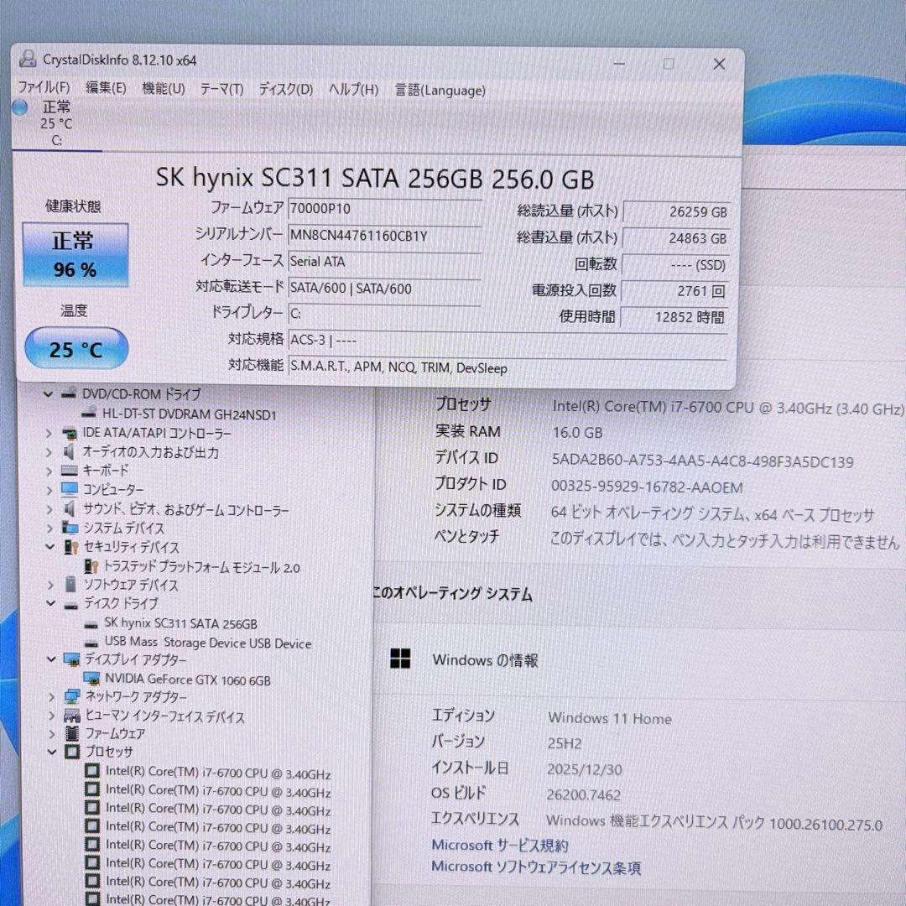Image resolution: width=906 pixels, height=906 pixels.
Task: Click the IDE ATA/ATAPI controller icon
Action: 70,433
